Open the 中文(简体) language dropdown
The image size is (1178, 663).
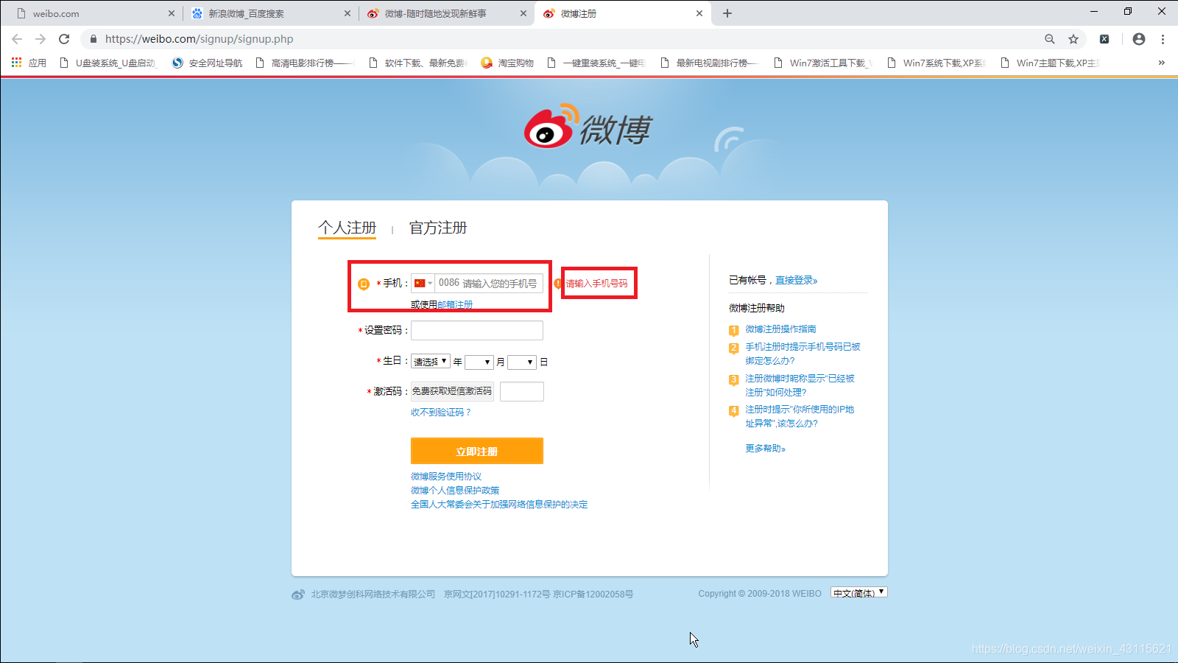(859, 592)
